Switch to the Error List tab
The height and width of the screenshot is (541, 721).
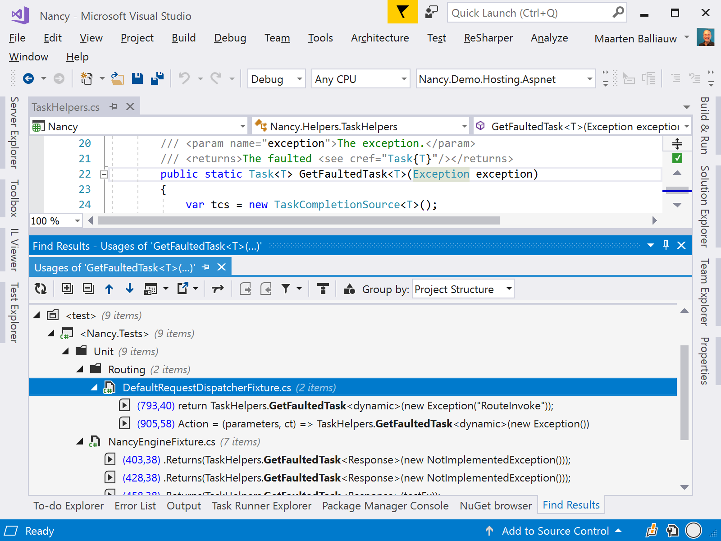click(135, 506)
